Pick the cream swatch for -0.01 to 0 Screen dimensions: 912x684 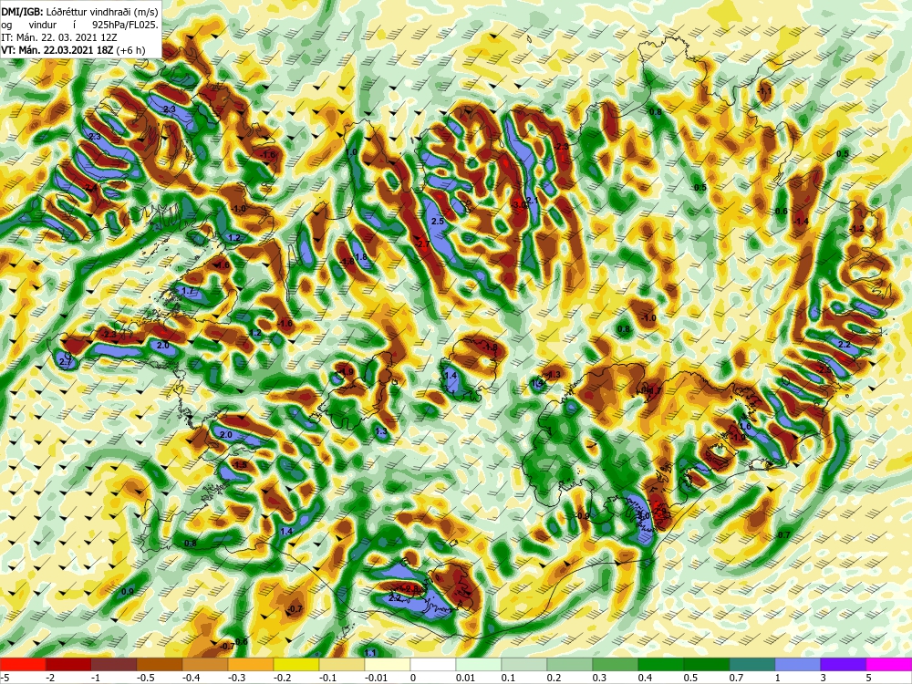pos(388,665)
